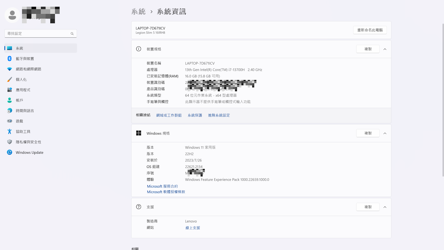Click the Windows logo icon beside Windows 規格
Image resolution: width=444 pixels, height=250 pixels.
[139, 133]
